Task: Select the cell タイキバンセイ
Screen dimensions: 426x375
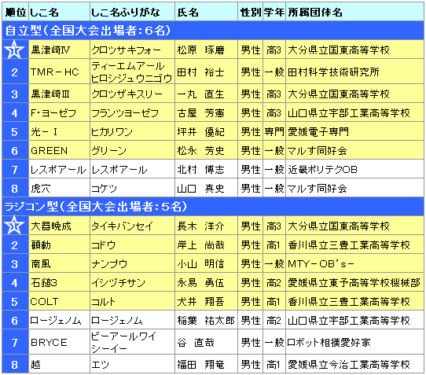Action: tap(132, 226)
